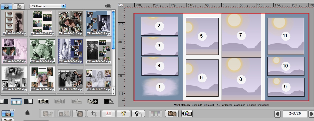
Task: Click the shapes and clipart tool
Action: (138, 114)
